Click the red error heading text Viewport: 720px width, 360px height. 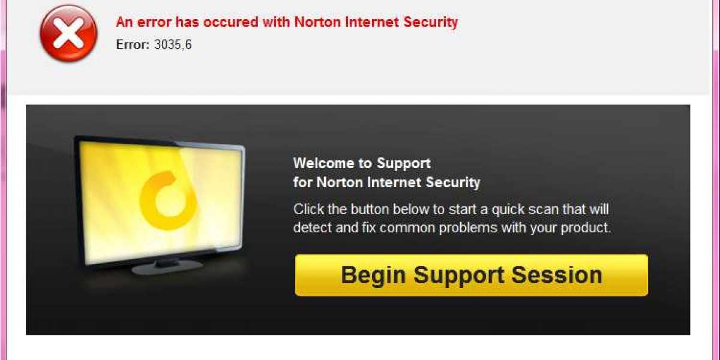click(x=287, y=22)
